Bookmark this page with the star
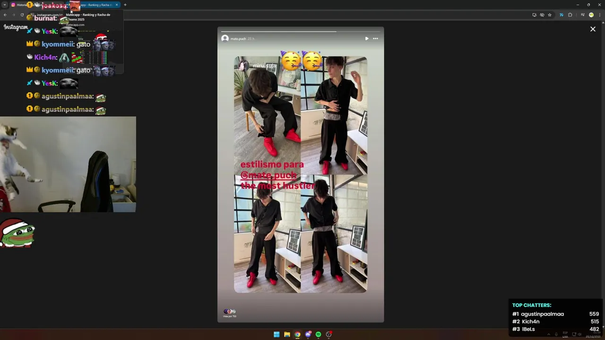This screenshot has width=605, height=340. [x=550, y=15]
